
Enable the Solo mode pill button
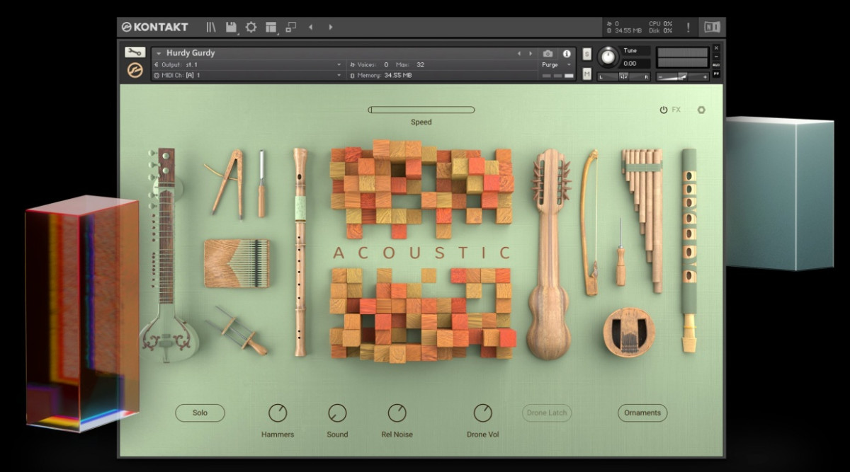[x=200, y=413]
